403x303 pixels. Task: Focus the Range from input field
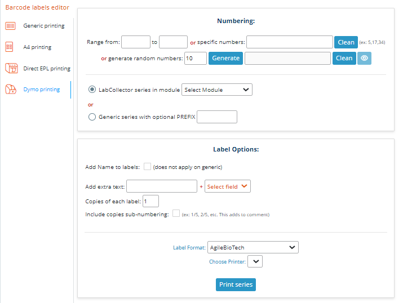pos(136,42)
